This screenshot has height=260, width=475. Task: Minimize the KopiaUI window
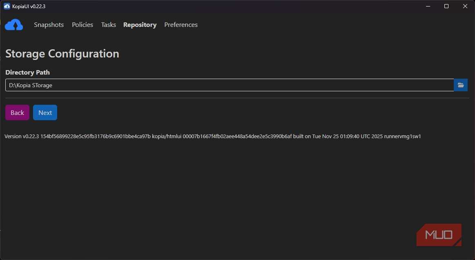point(428,7)
